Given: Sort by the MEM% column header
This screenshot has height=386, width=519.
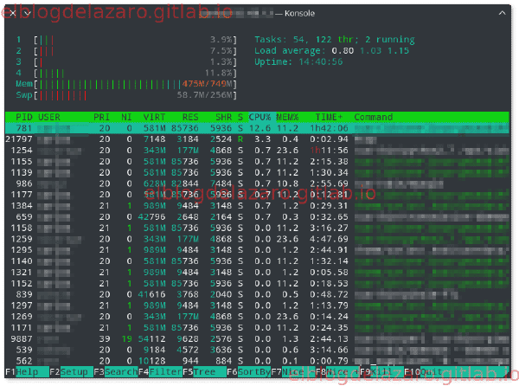Looking at the screenshot, I should 287,117.
